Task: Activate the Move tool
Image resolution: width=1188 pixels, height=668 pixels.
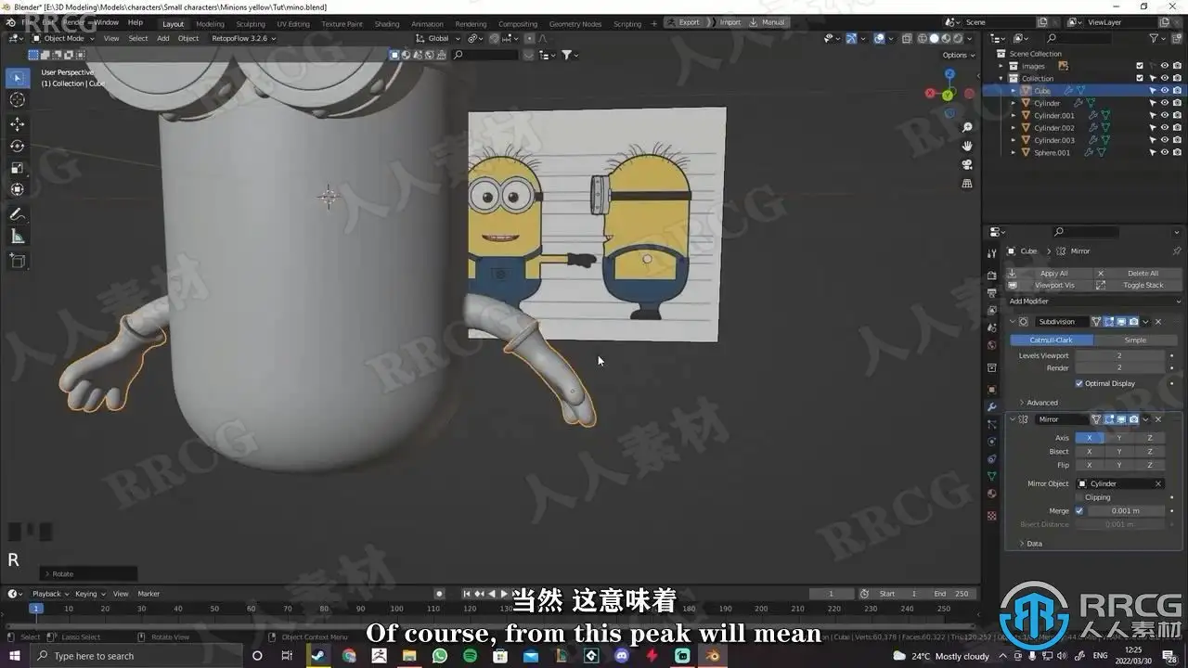Action: click(x=18, y=124)
